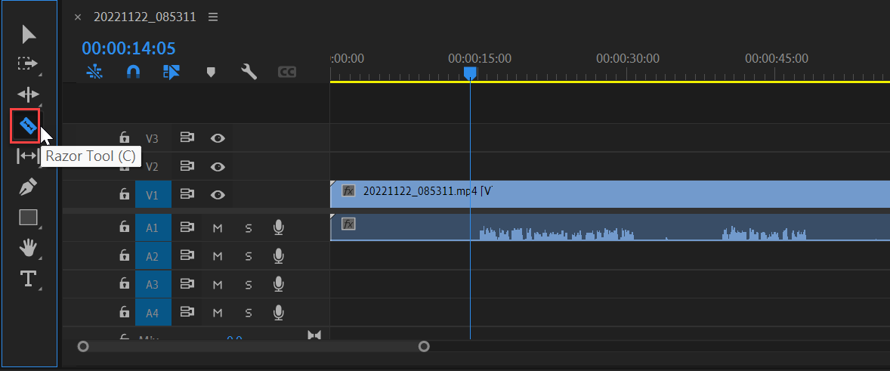Screen dimensions: 890x371
Task: Mute track A2
Action: coord(218,256)
